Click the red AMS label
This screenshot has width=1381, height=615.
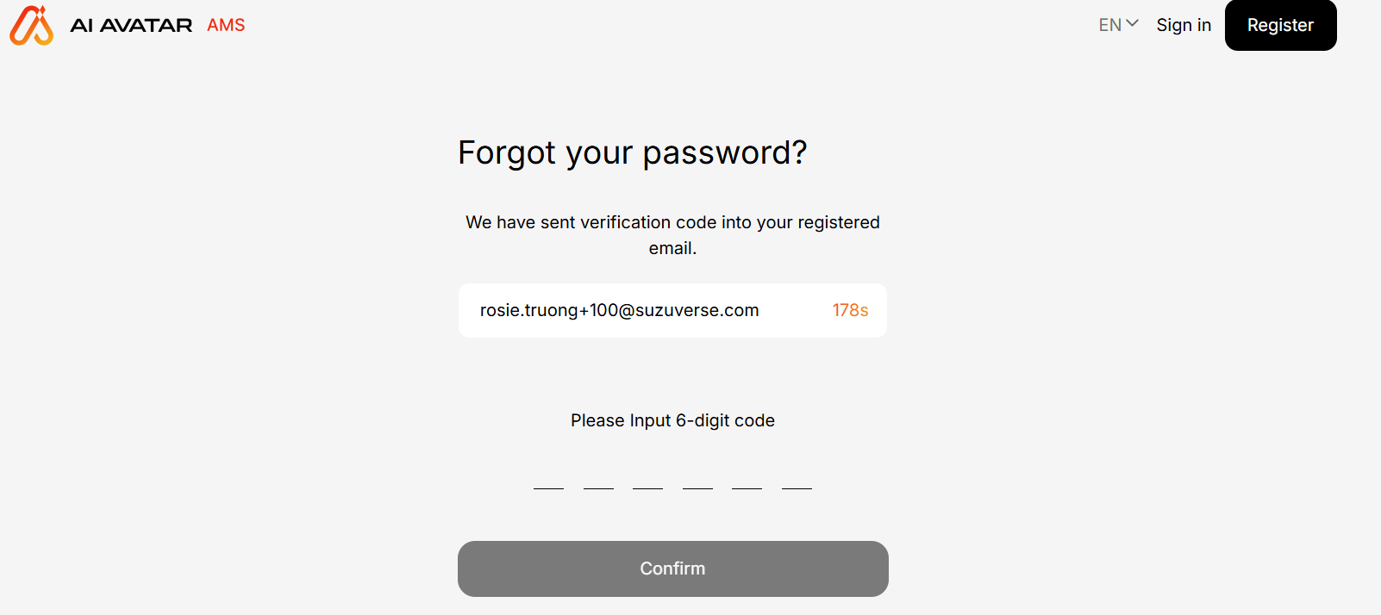[226, 25]
